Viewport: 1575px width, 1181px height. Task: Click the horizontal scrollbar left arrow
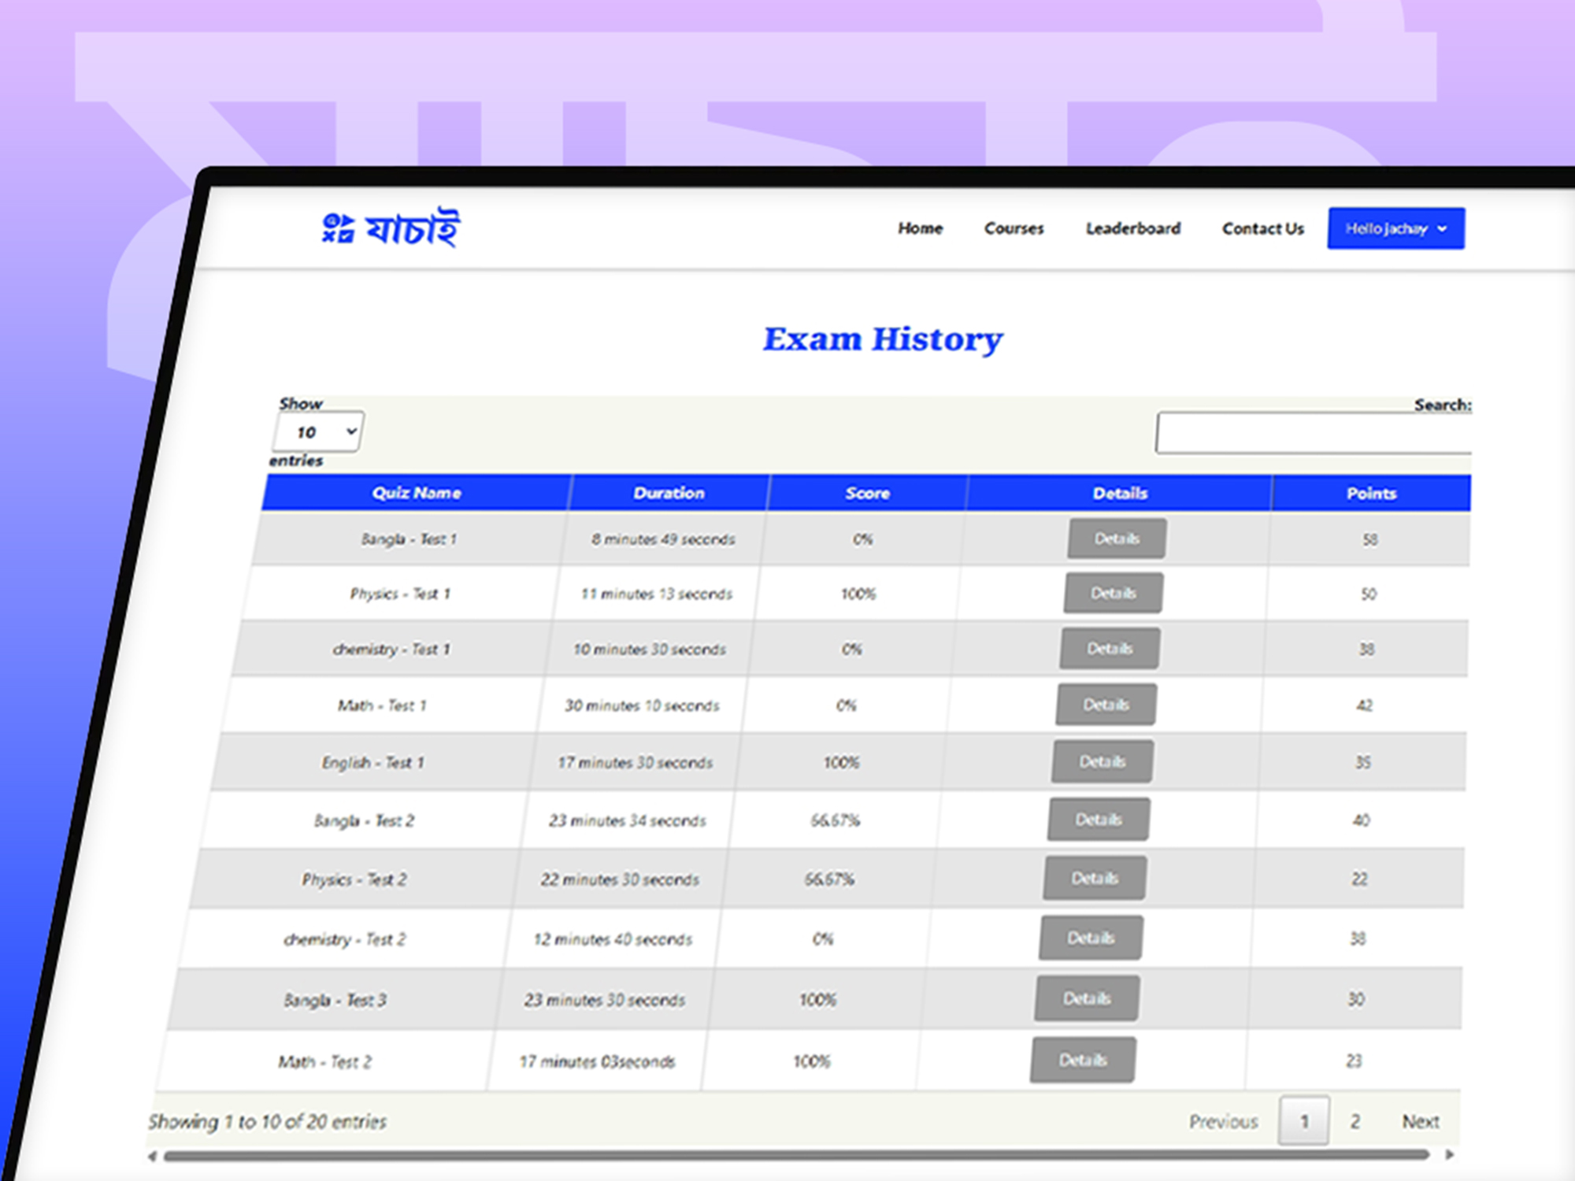pyautogui.click(x=152, y=1156)
